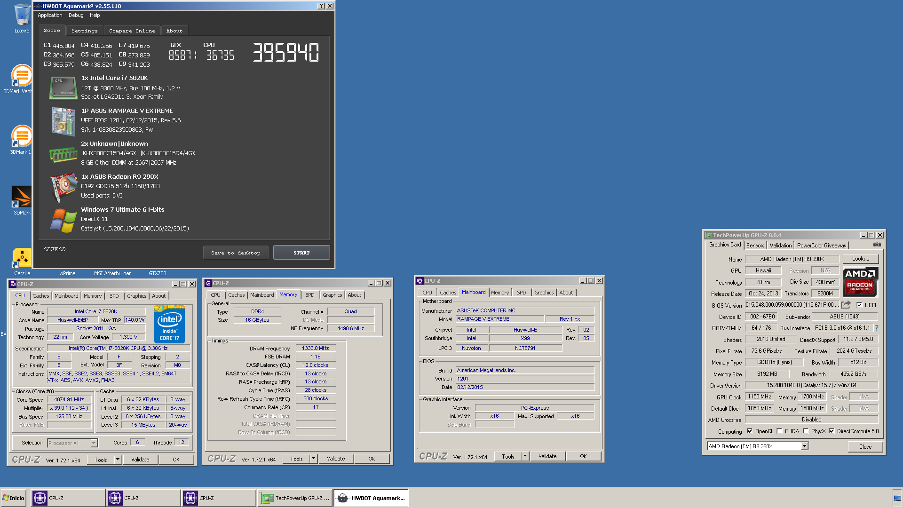This screenshot has height=508, width=903.
Task: Open the About tab in Aquamark
Action: (x=174, y=31)
